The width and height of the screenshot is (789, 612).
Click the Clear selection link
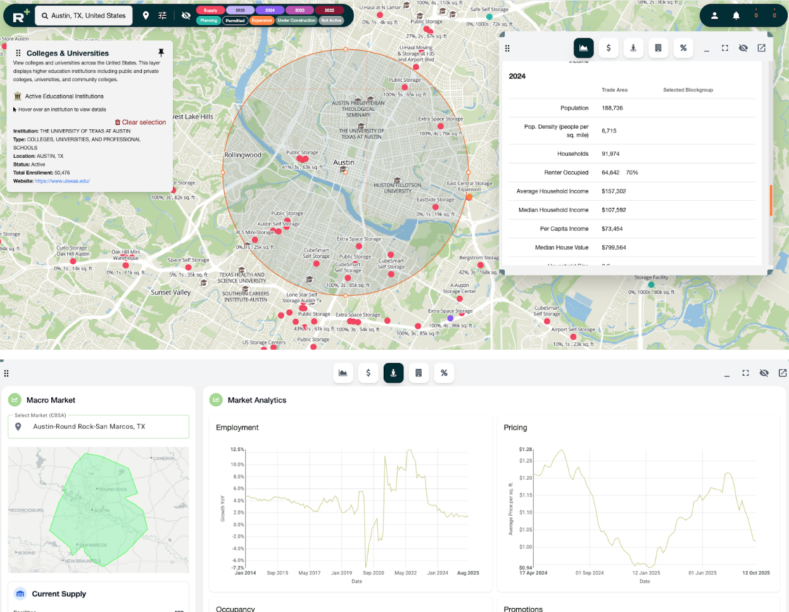140,122
